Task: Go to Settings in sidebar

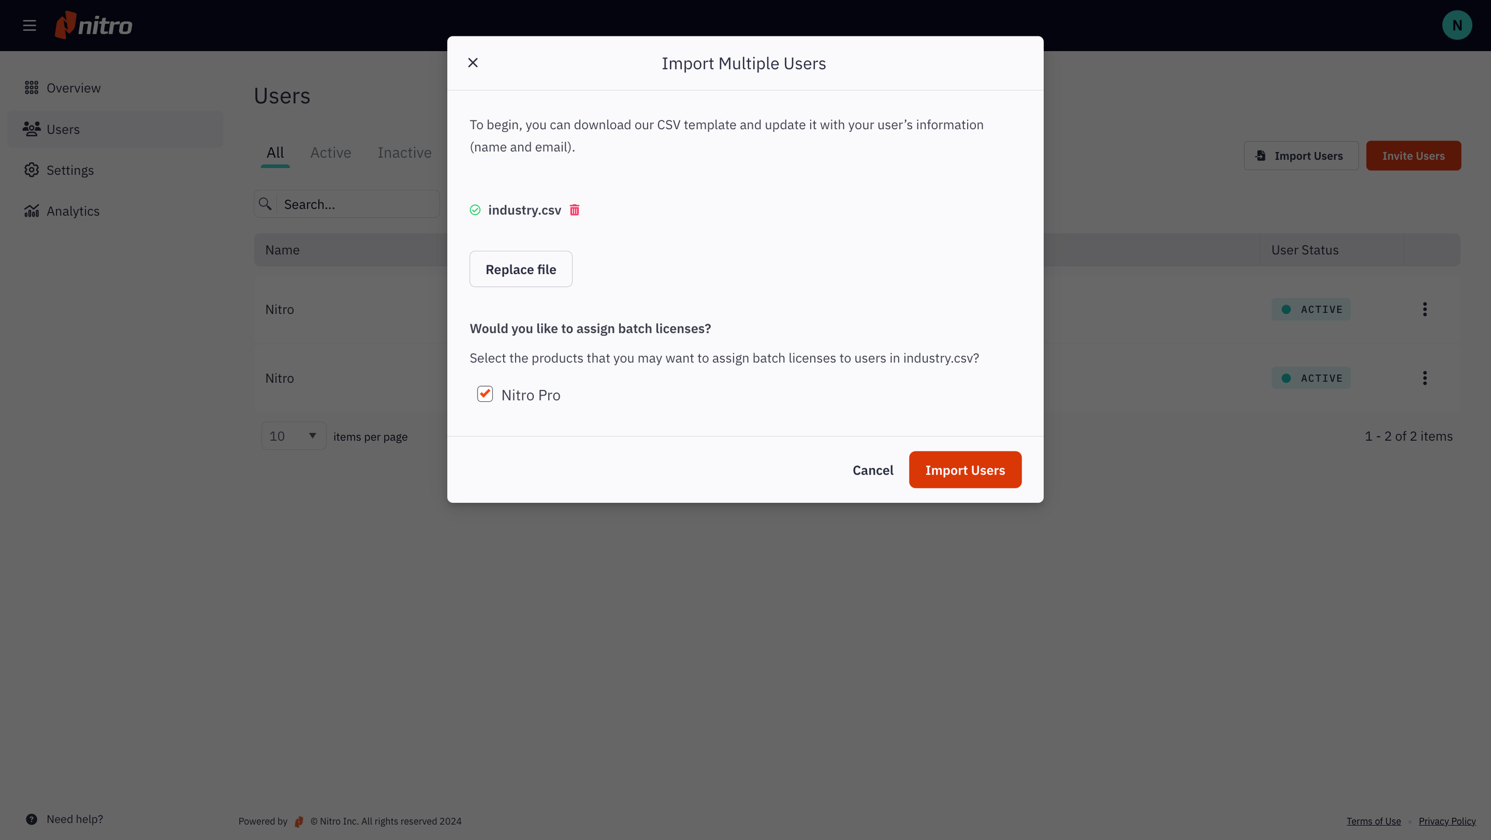Action: (70, 170)
